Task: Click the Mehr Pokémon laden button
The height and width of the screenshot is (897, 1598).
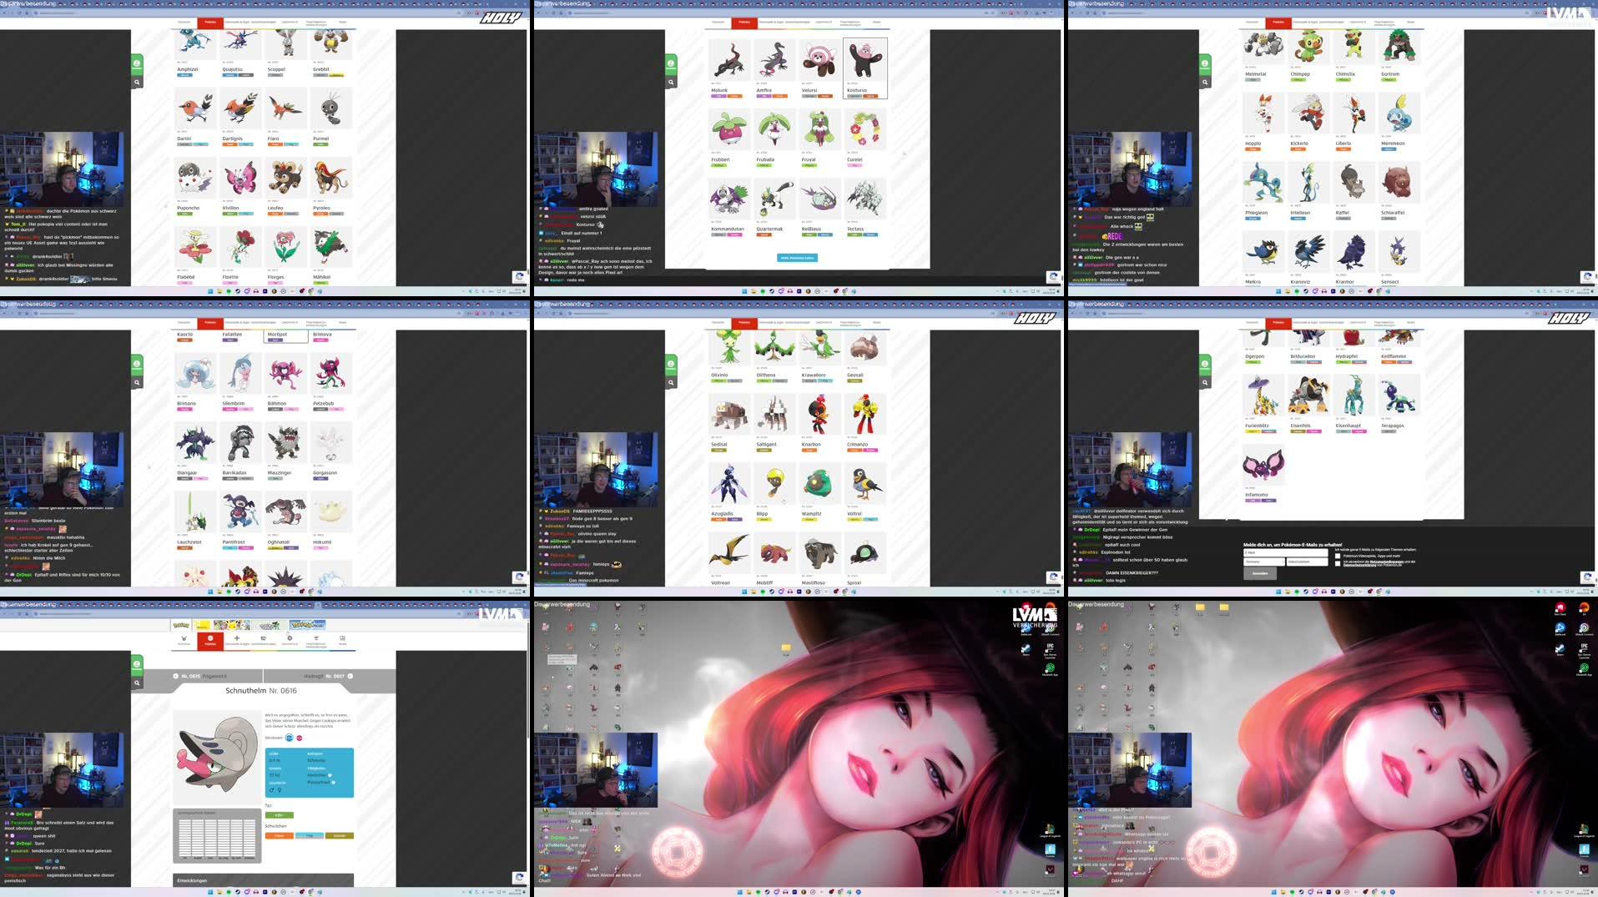Action: pos(797,258)
